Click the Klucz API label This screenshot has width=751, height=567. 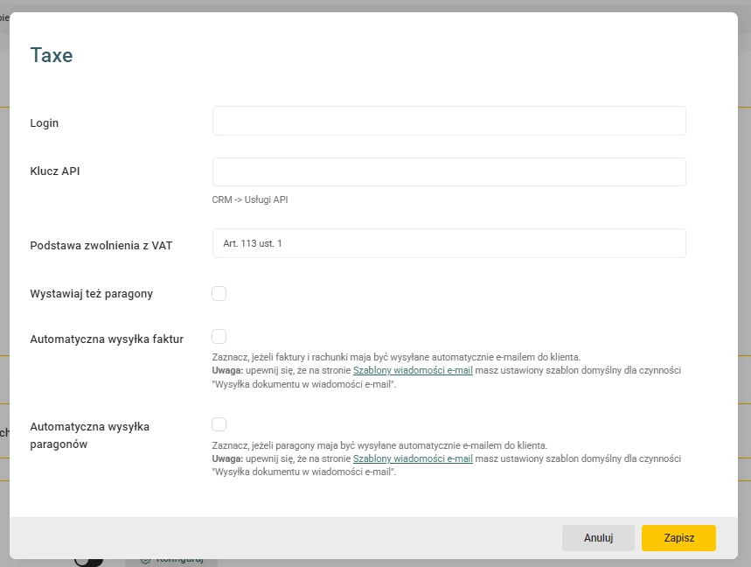(x=55, y=171)
